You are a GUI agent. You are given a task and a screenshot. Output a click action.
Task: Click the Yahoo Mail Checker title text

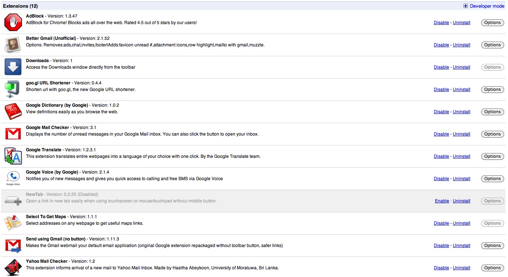point(47,261)
